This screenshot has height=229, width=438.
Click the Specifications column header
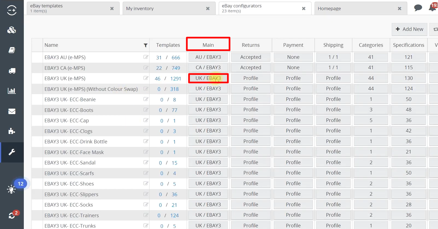tap(409, 45)
